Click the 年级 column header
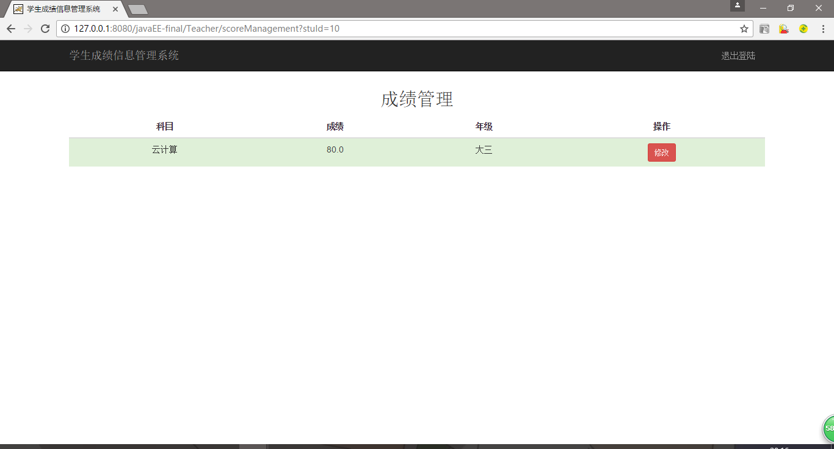 click(x=484, y=126)
